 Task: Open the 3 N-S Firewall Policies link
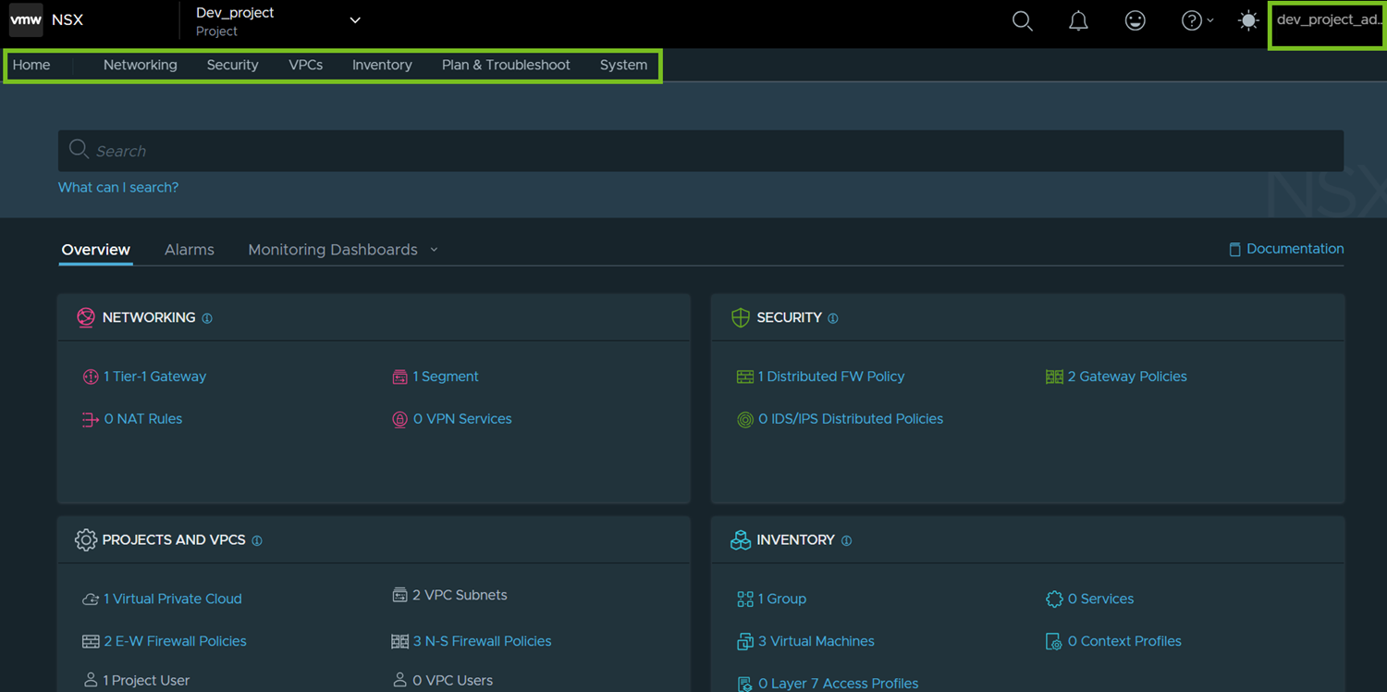pyautogui.click(x=482, y=641)
